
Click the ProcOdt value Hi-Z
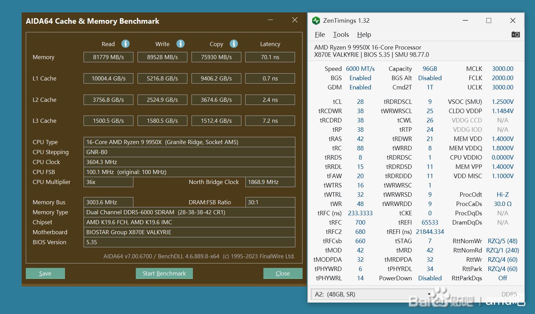click(x=502, y=195)
